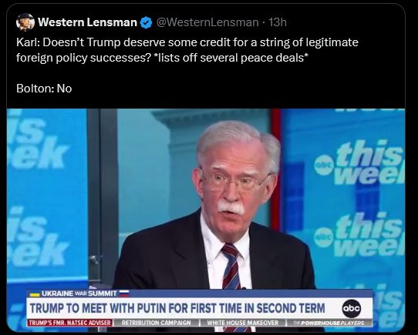Viewport: 418px width, 335px height.
Task: Select the TRUMP'S FMR. NATSEC ADVISER ticker tab
Action: click(69, 323)
